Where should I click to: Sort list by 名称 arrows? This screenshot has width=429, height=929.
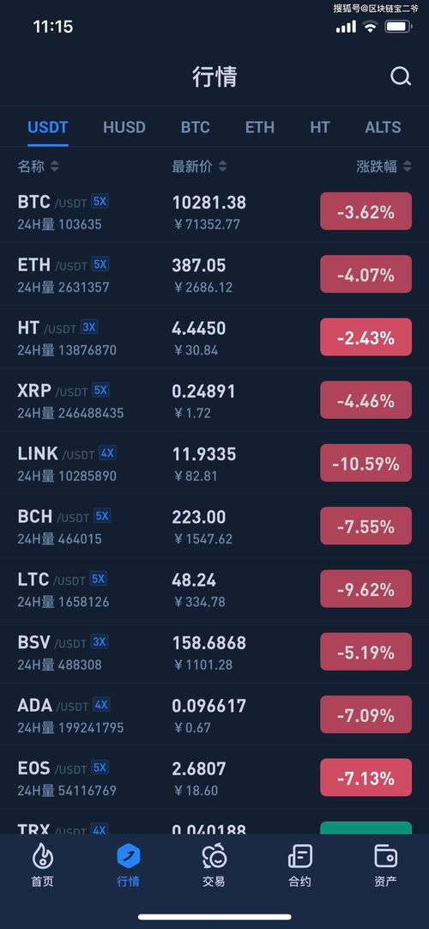[x=54, y=167]
